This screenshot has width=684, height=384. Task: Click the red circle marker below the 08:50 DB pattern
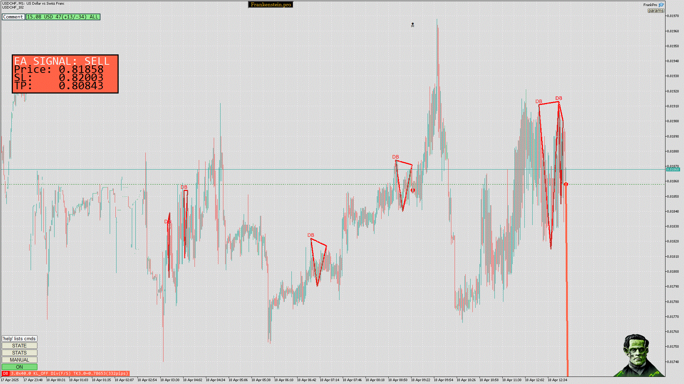413,191
